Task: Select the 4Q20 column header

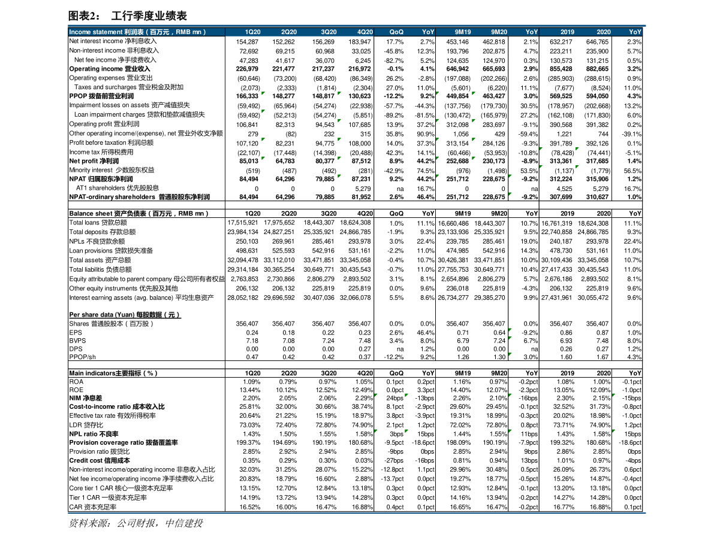Action: 364,32
